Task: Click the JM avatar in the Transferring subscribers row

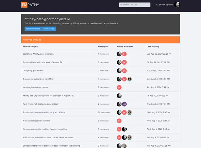Action: pos(124,79)
